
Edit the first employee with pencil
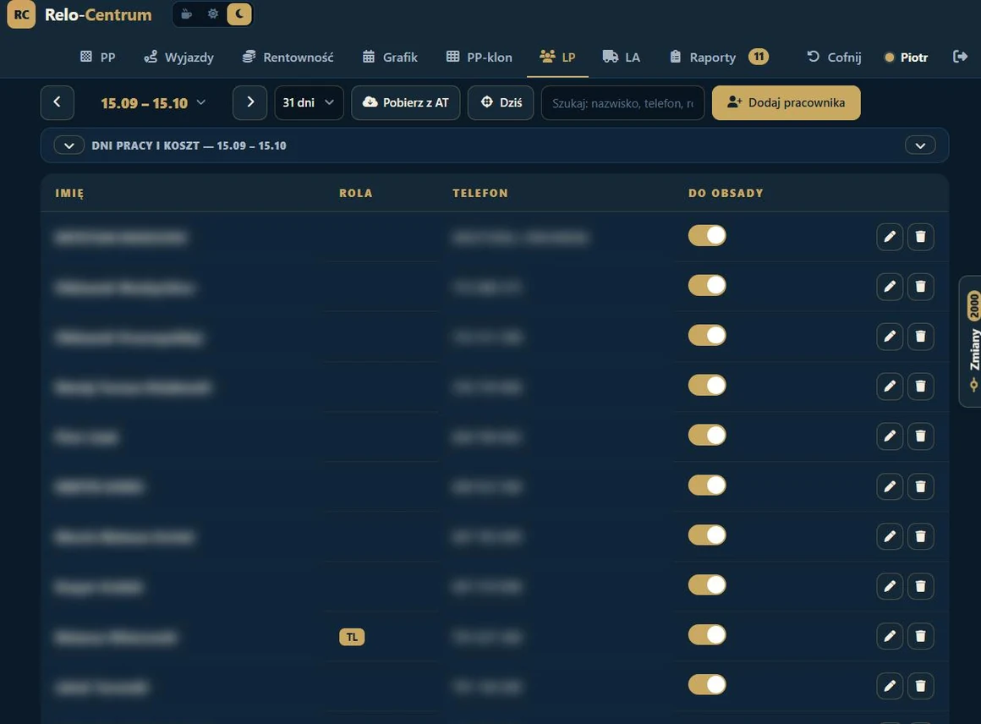click(x=889, y=237)
